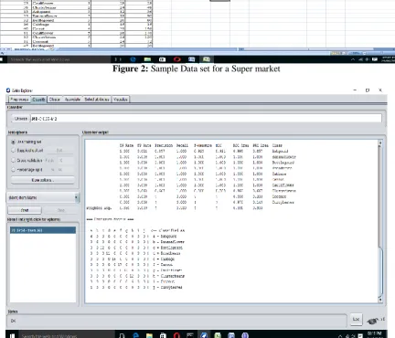Open Task View on bottom taskbar
395x338 pixels.
click(122, 335)
